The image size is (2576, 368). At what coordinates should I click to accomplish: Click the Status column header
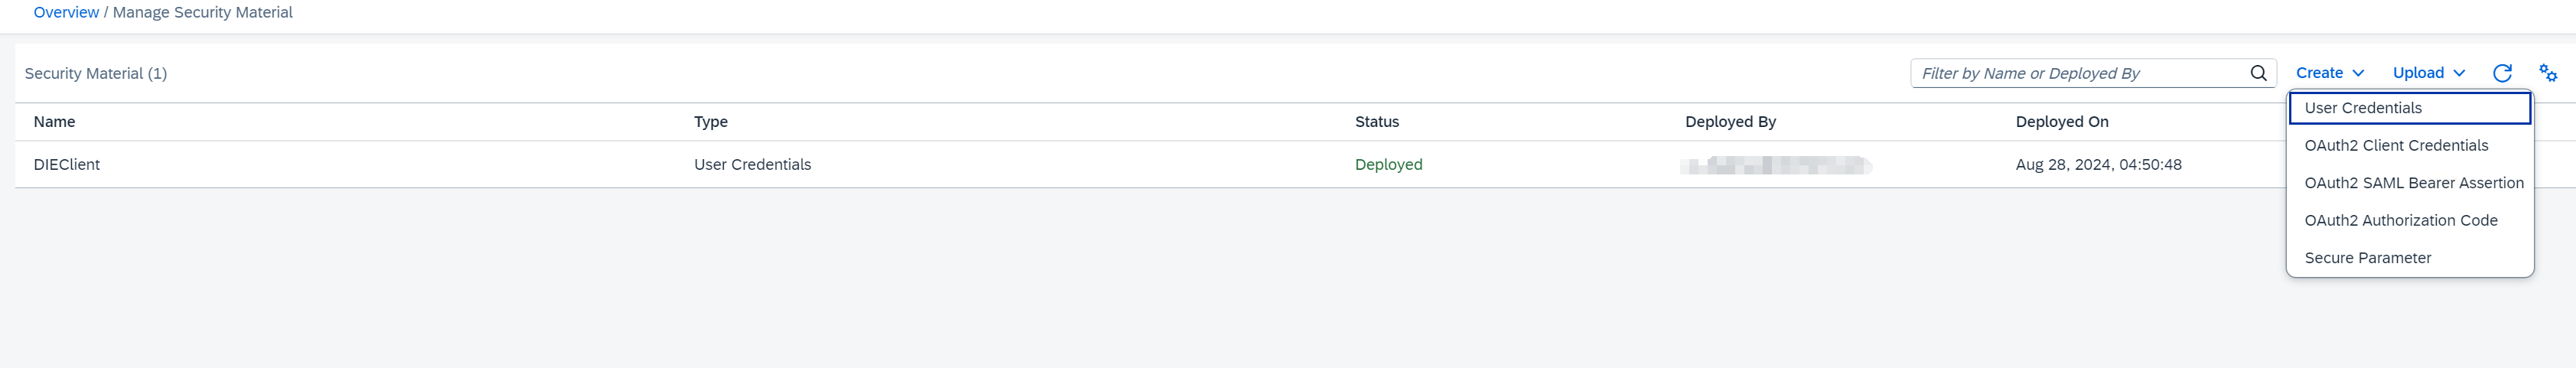[x=1376, y=122]
